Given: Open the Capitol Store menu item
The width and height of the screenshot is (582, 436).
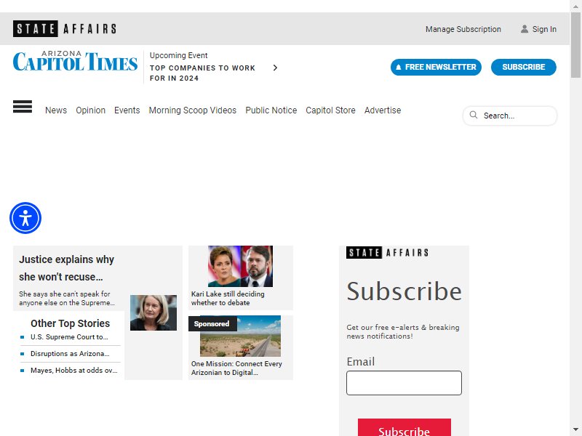Looking at the screenshot, I should point(330,110).
